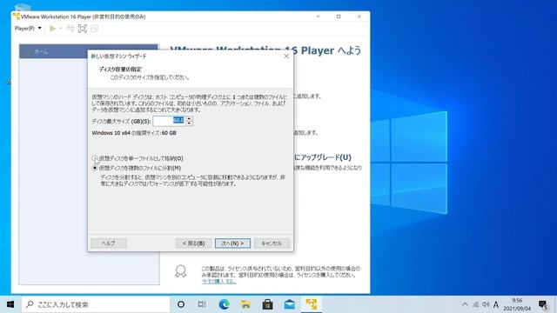Screen dimensions: 557x313
Task: Select split virtual disk into multiple files
Action: point(95,168)
